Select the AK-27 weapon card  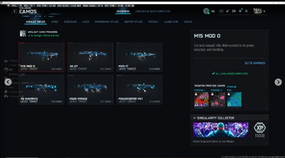(x=90, y=57)
